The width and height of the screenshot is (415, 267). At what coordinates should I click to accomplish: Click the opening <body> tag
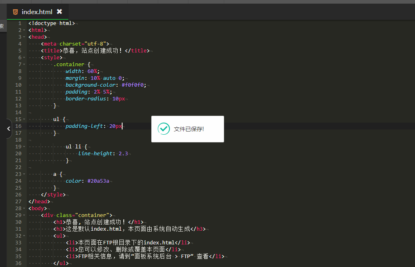coord(38,209)
